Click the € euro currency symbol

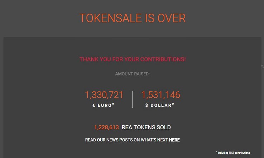coord(94,106)
